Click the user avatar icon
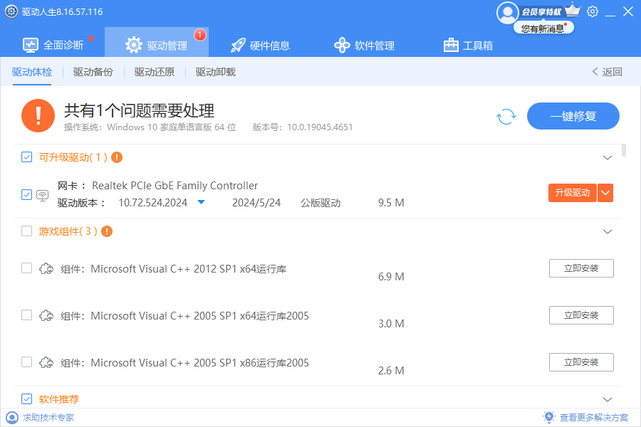Viewport: 641px width, 427px height. click(507, 12)
